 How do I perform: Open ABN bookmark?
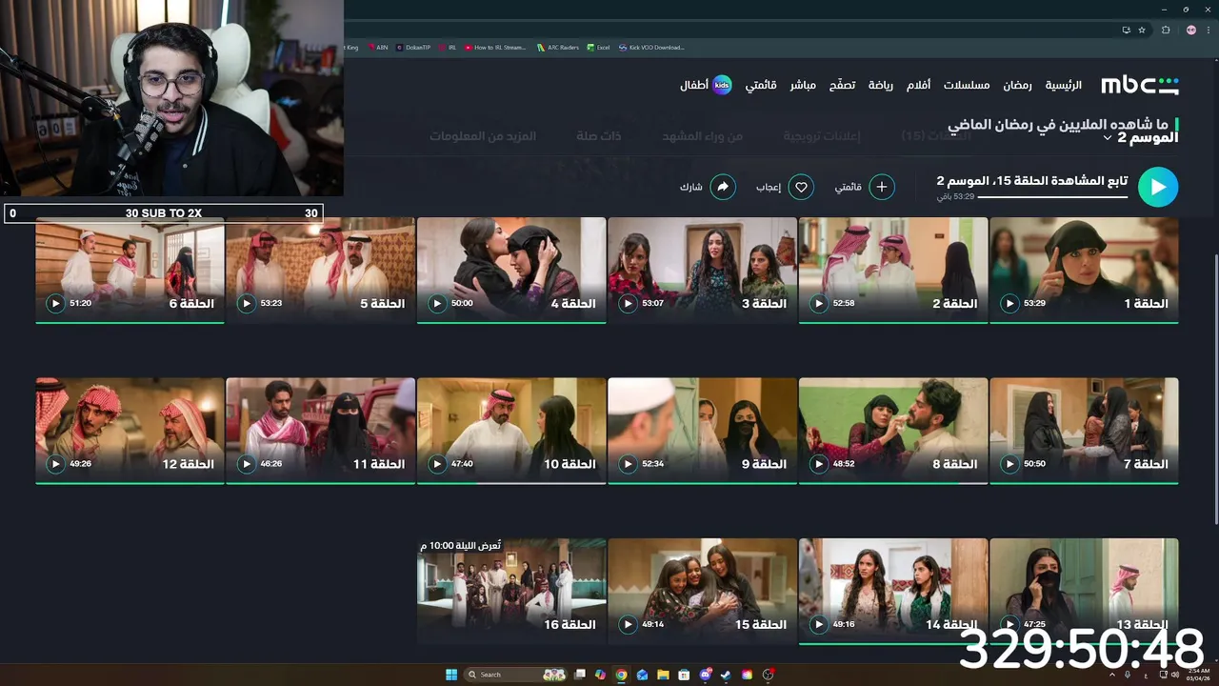click(x=377, y=47)
